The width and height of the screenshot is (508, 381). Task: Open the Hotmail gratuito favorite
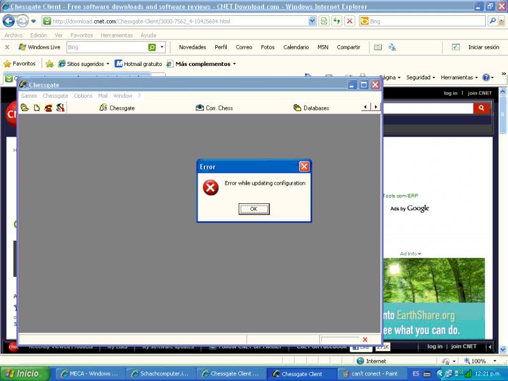tap(138, 64)
